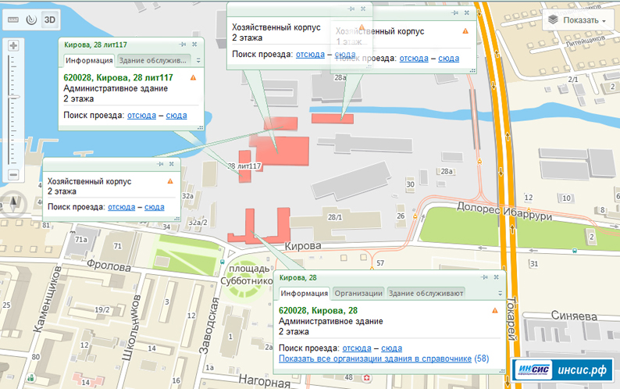Click сюда link in Кирова, 28 popup
Screen dimensions: 620x389
pos(391,348)
